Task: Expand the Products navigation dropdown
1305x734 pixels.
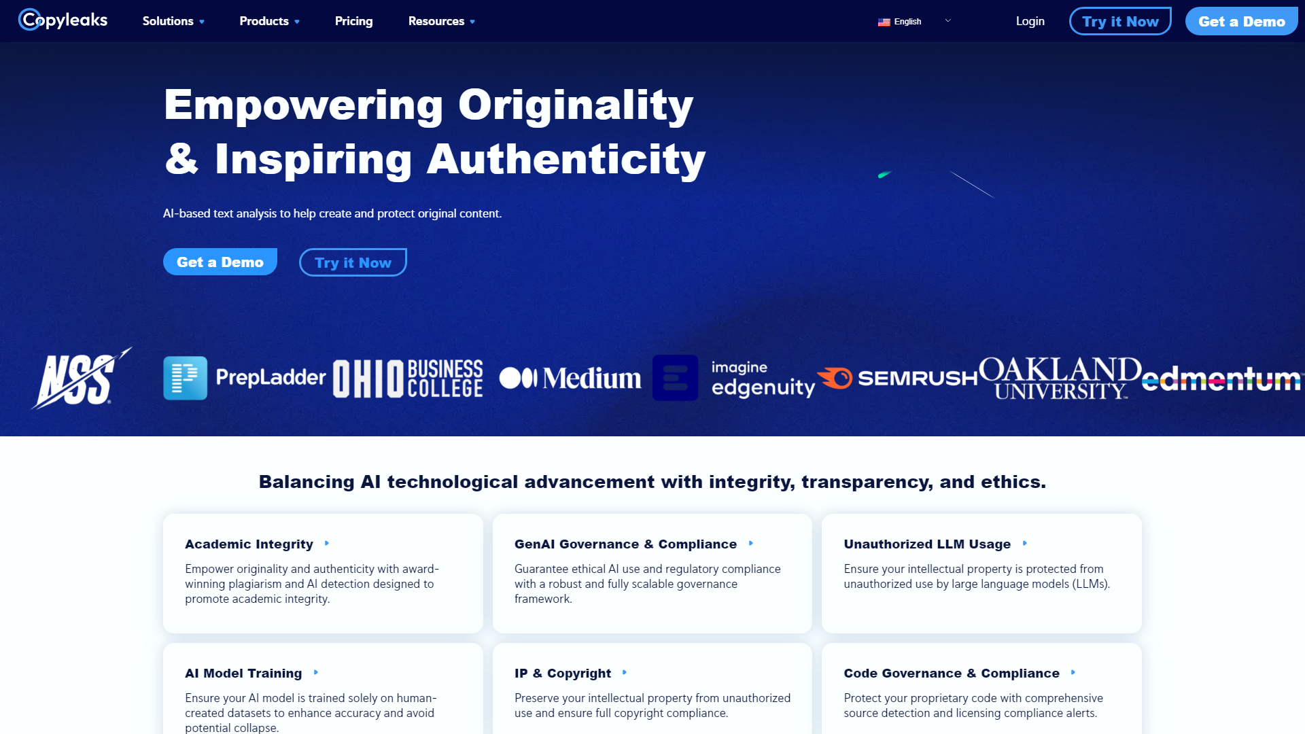Action: (x=269, y=20)
